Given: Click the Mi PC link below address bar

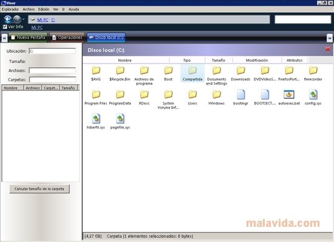Looking at the screenshot, I should (37, 27).
